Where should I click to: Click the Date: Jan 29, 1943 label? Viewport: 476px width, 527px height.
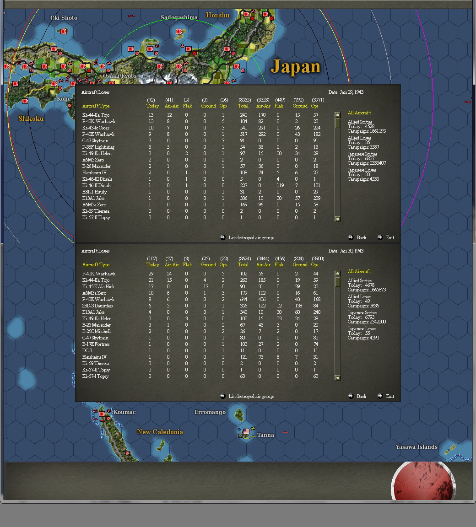point(346,92)
